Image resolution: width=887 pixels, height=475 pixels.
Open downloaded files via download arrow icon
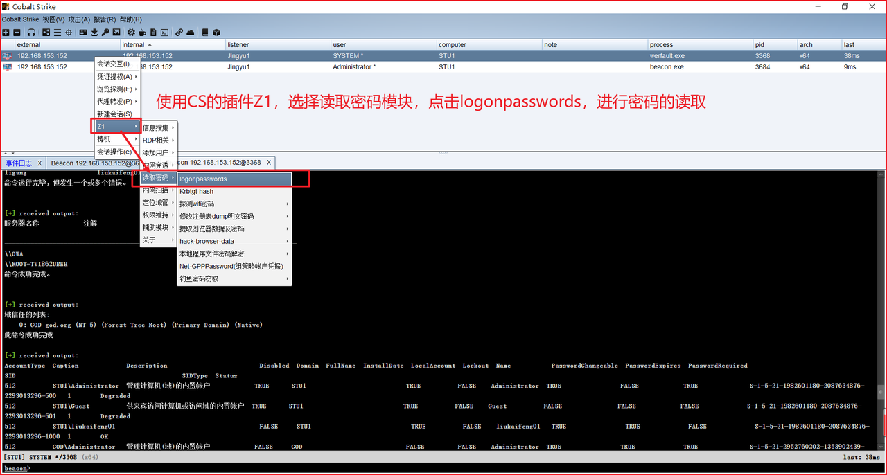(94, 33)
